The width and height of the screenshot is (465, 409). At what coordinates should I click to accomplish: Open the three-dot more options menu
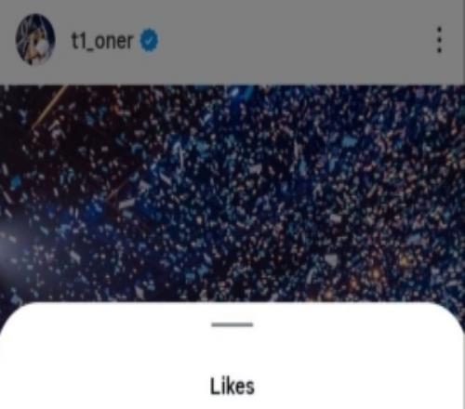tap(439, 40)
